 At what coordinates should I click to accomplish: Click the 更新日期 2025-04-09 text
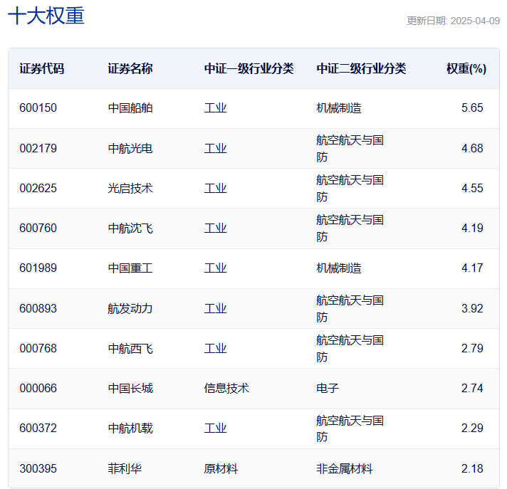[453, 21]
